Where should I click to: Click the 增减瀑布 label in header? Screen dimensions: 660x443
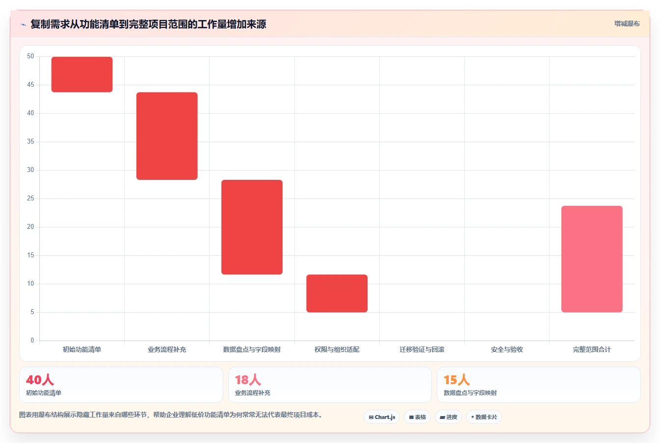point(627,24)
